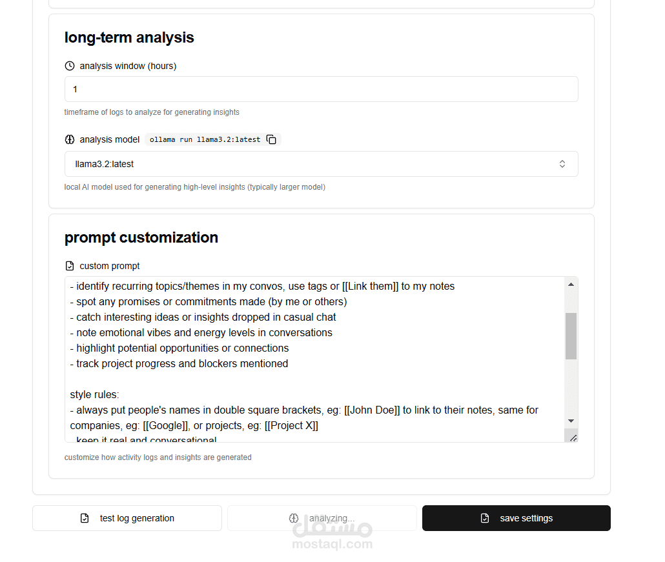
Task: Click the file icon in test log generation
Action: (85, 518)
